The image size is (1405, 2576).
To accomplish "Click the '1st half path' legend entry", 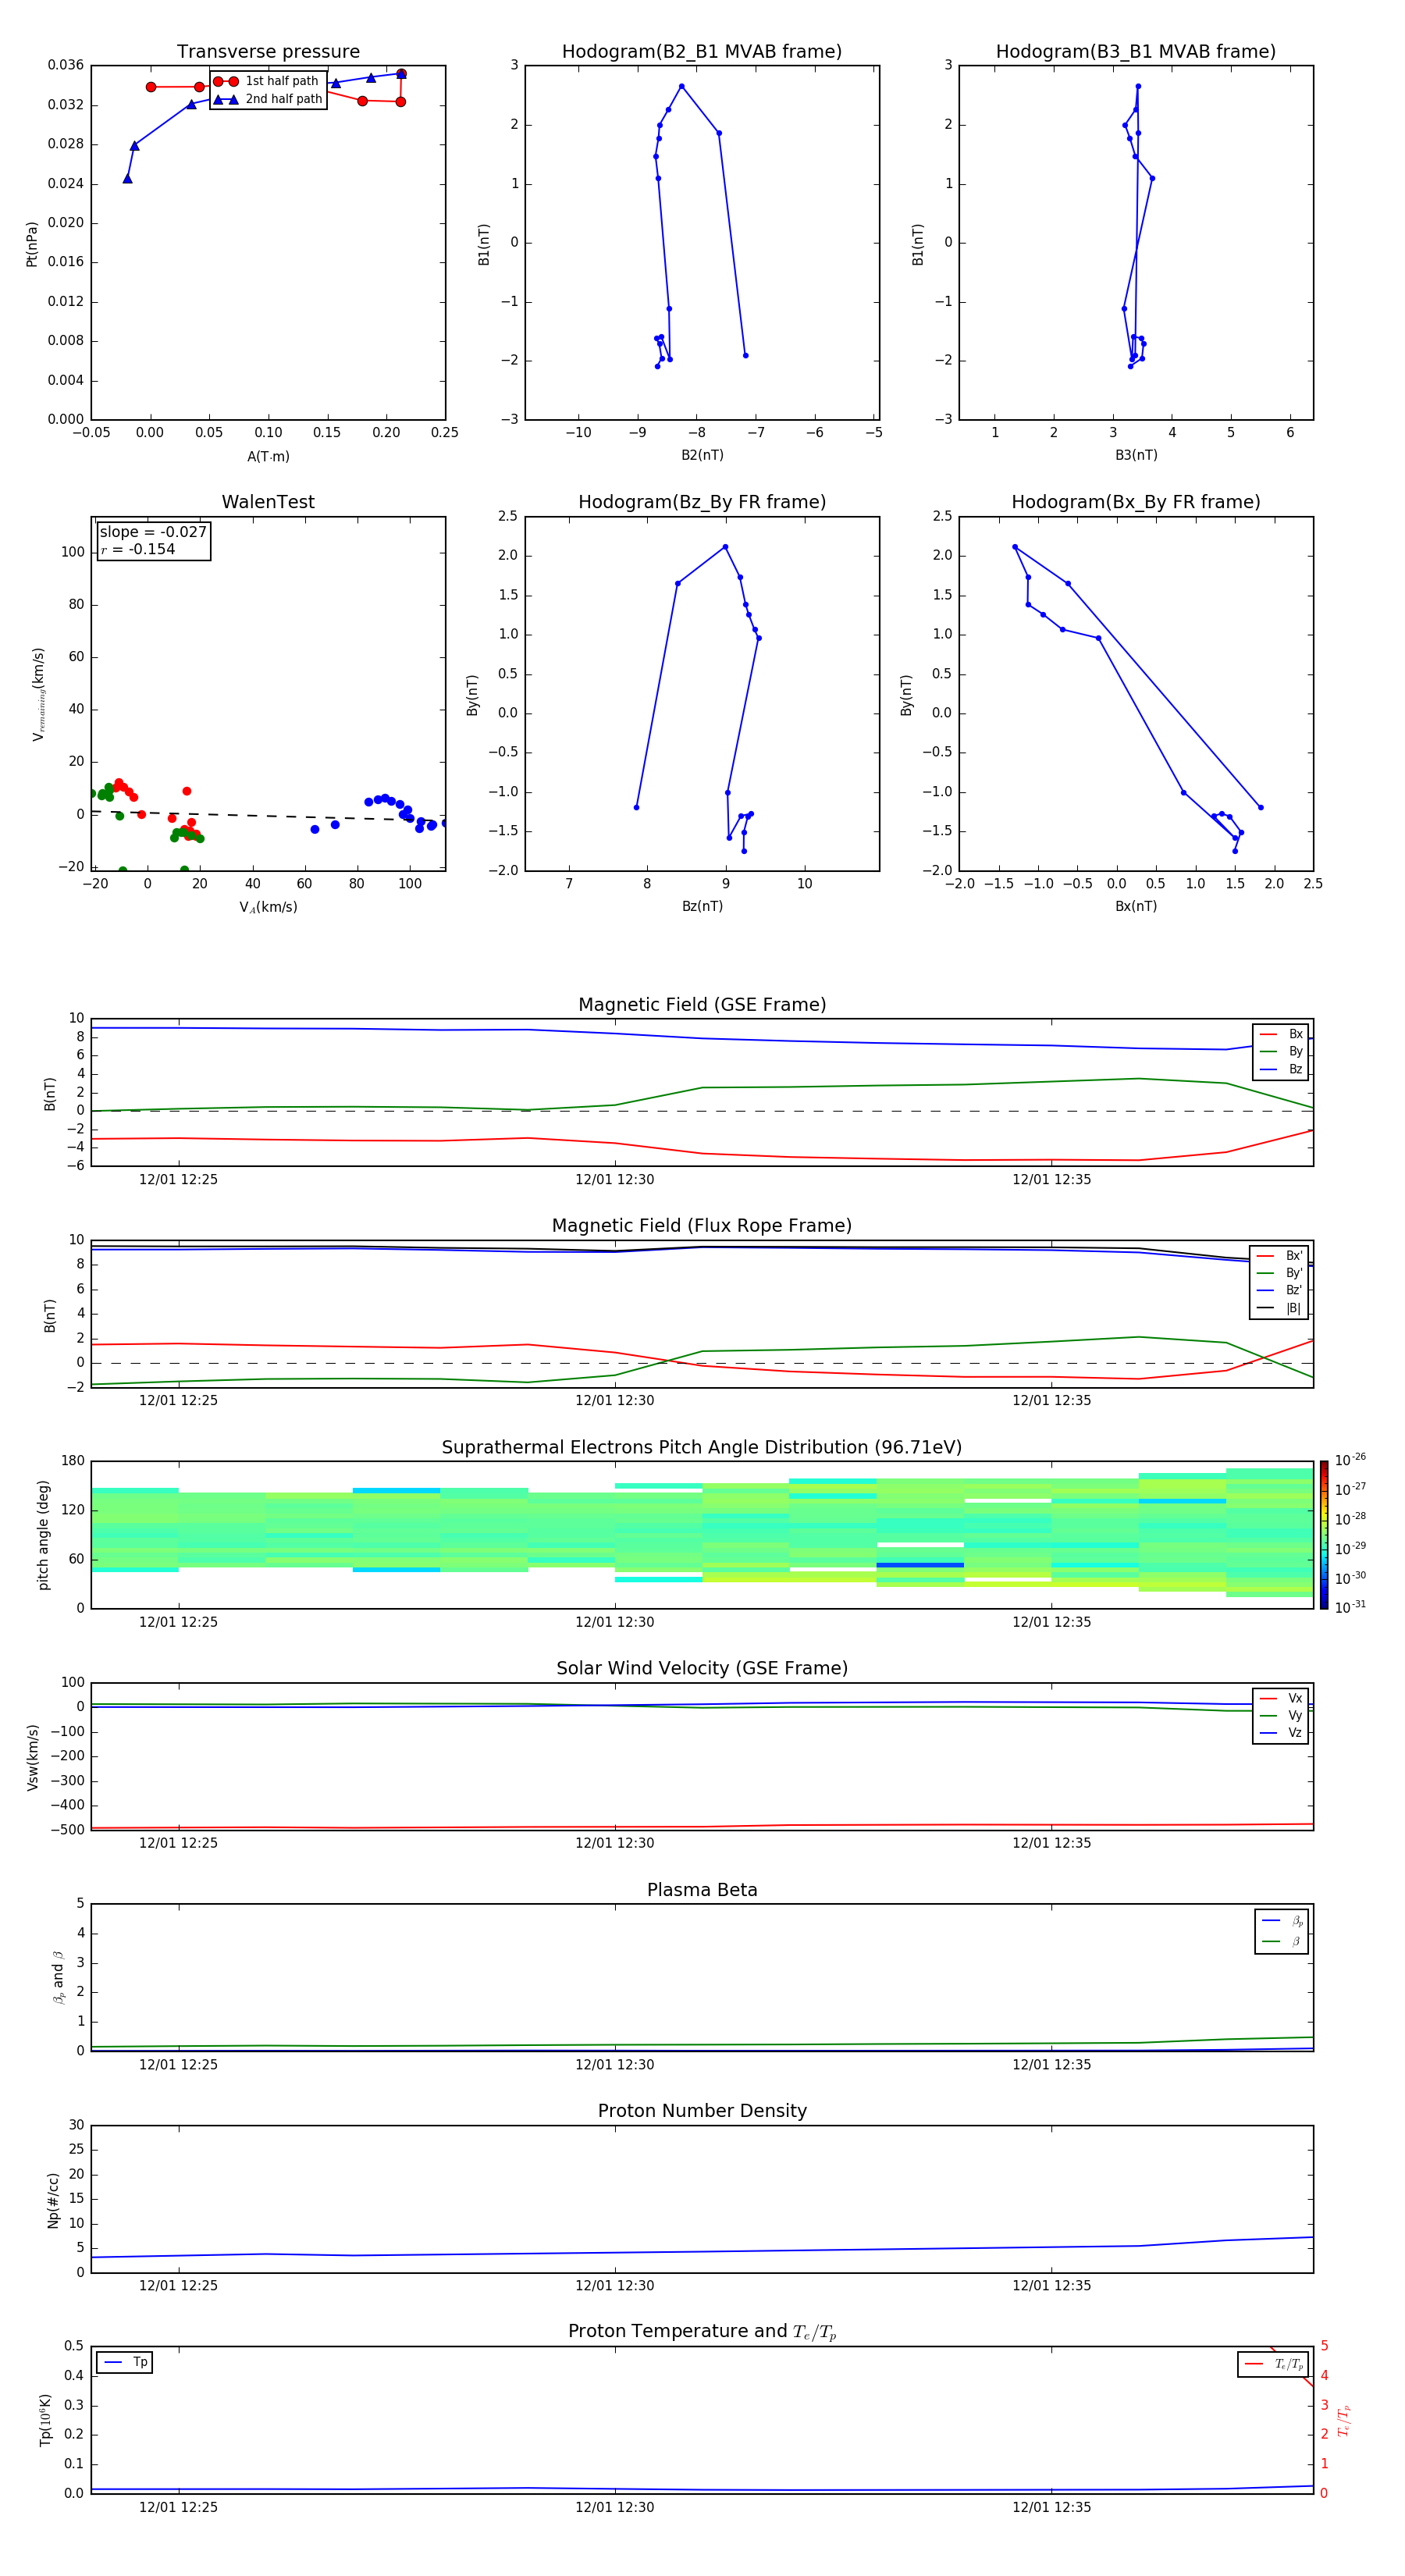I will [267, 81].
